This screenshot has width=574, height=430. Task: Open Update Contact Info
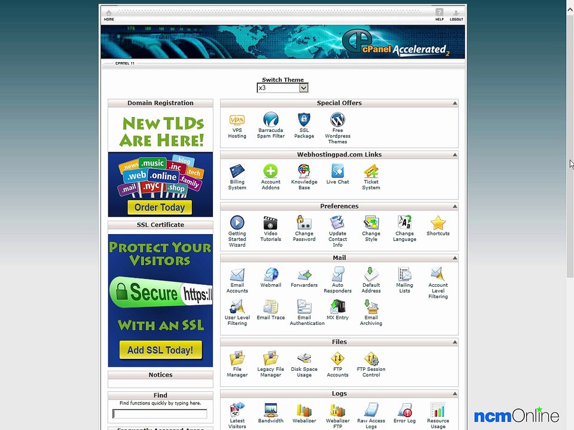337,232
